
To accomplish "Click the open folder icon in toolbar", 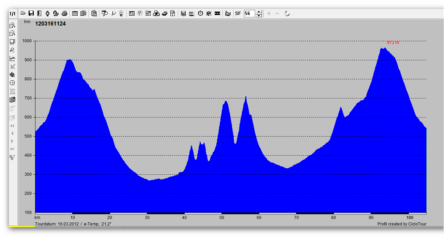I will coord(23,14).
